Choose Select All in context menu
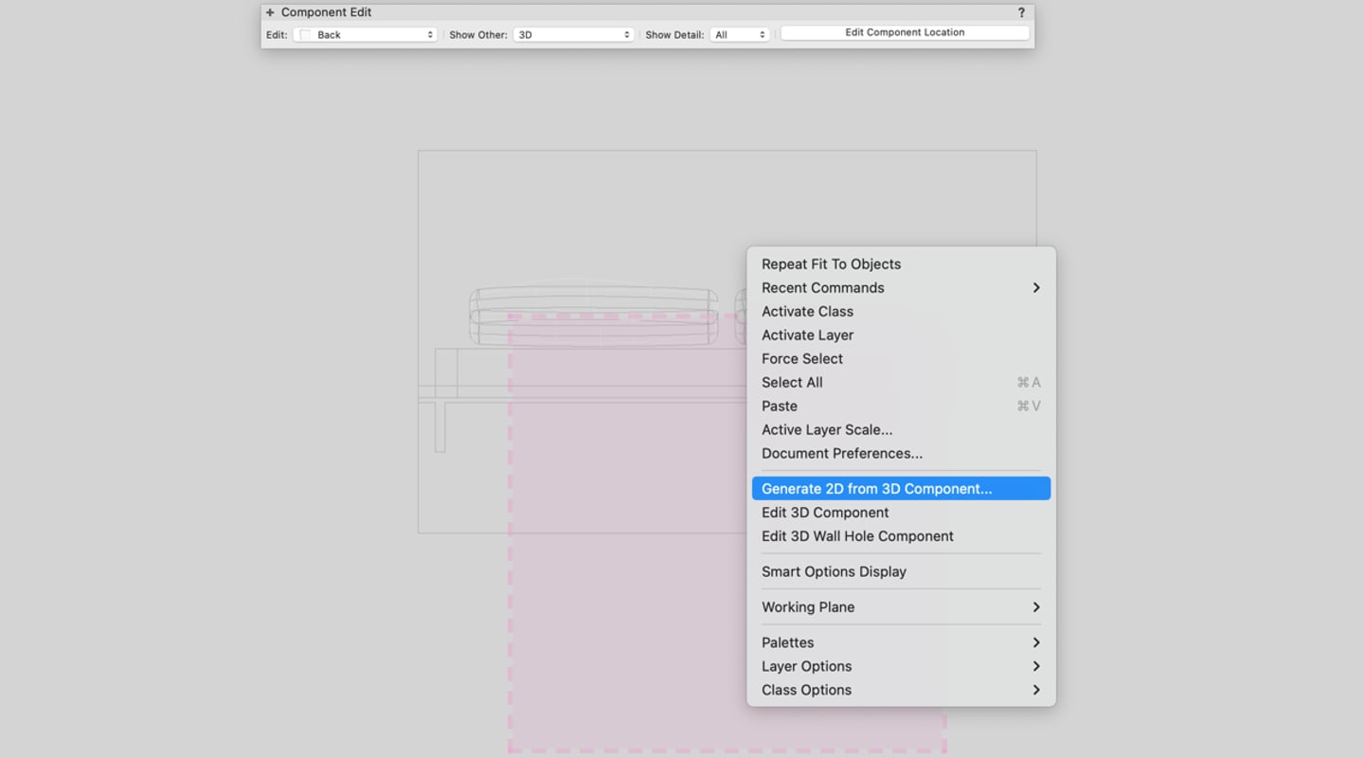Viewport: 1364px width, 758px height. point(901,383)
